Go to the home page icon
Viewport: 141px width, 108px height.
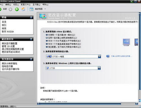[x=23, y=9]
